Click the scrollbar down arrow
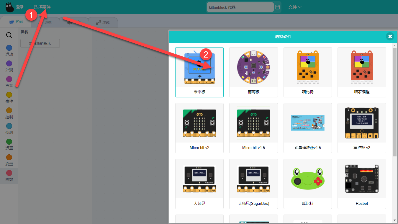 [x=395, y=220]
